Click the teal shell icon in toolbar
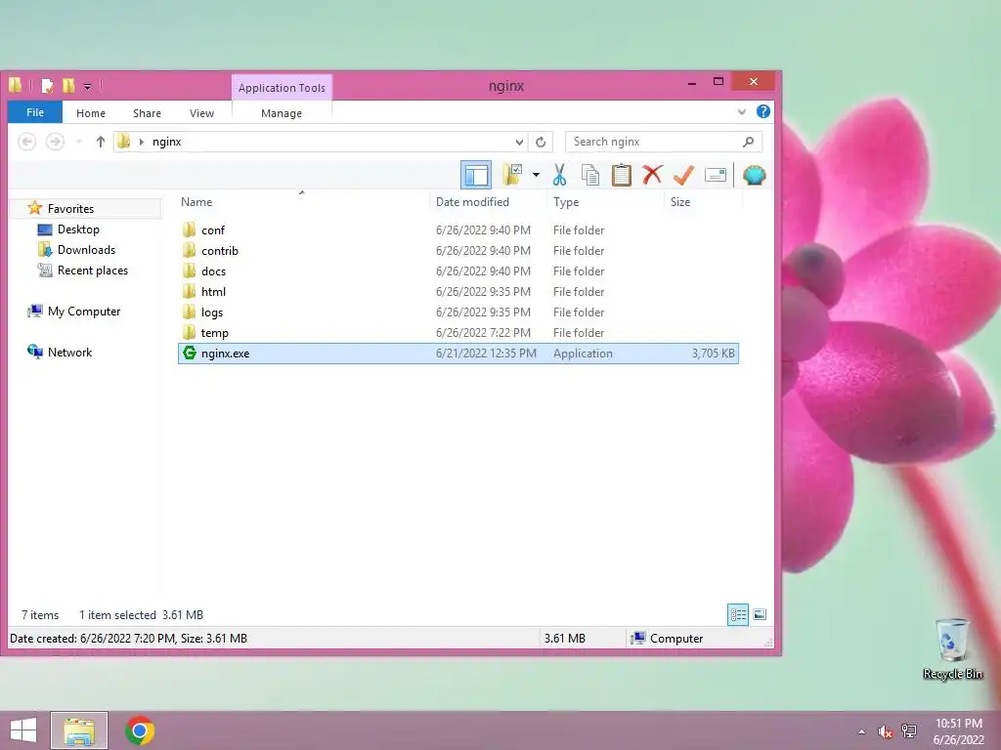The width and height of the screenshot is (1001, 750). (754, 175)
